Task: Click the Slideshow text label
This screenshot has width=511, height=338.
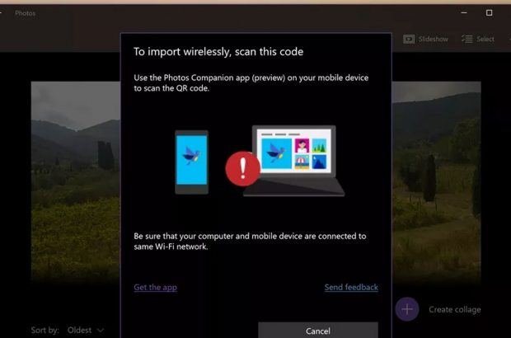Action: (x=434, y=39)
